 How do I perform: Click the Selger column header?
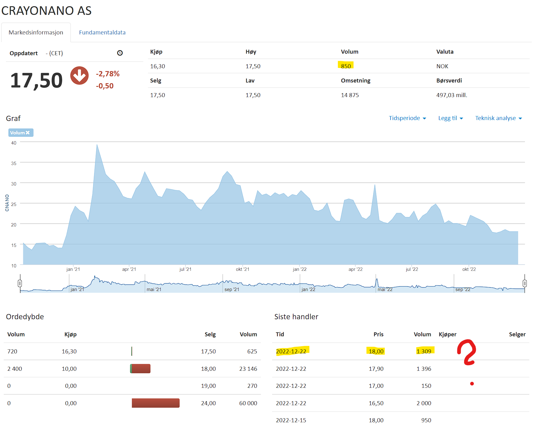(517, 334)
